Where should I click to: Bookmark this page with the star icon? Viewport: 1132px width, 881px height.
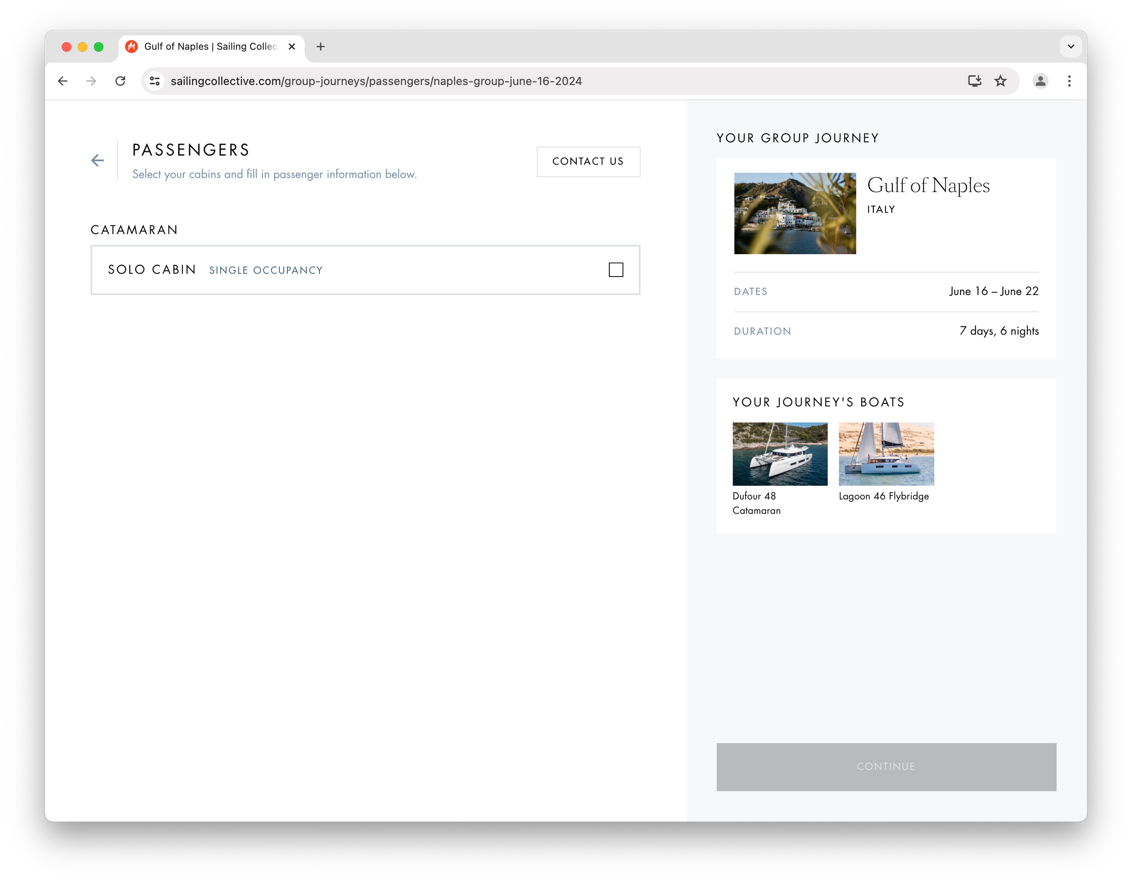1000,81
